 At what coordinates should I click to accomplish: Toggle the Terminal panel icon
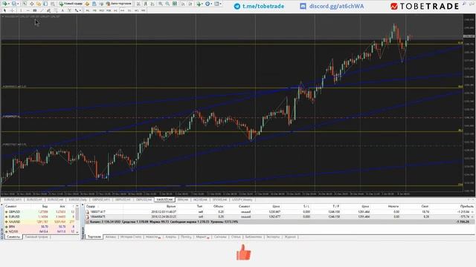45,4
